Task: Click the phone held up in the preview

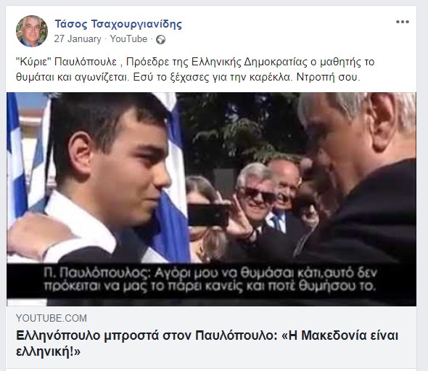Action: pos(208,215)
